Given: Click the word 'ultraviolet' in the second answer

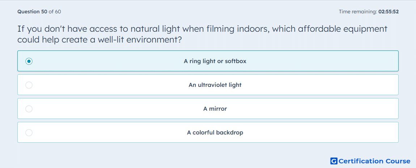Looking at the screenshot, I should coord(212,85).
